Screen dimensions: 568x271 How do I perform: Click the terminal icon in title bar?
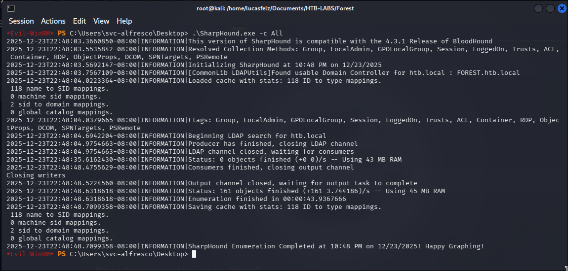[11, 8]
